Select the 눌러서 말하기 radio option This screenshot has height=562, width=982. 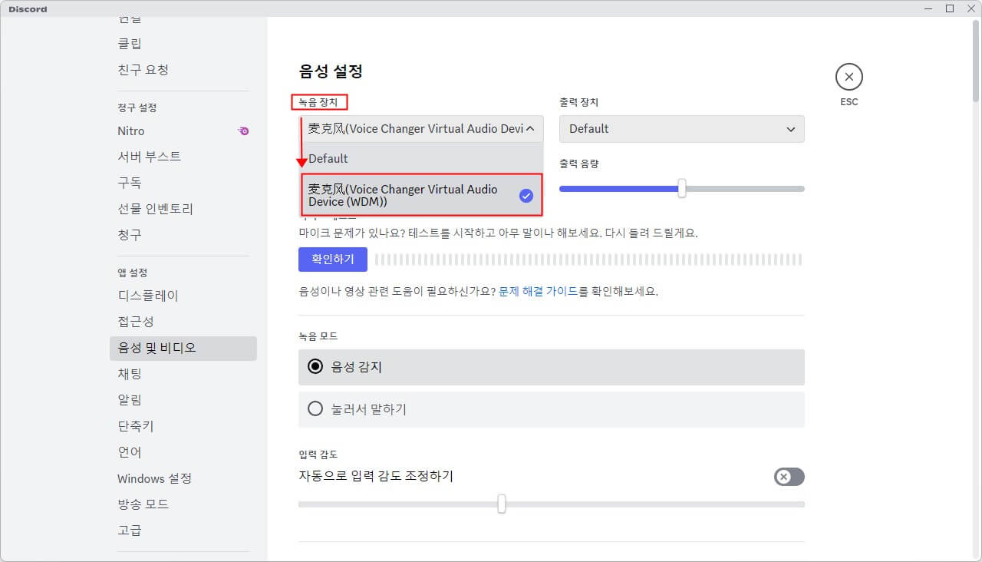coord(315,409)
